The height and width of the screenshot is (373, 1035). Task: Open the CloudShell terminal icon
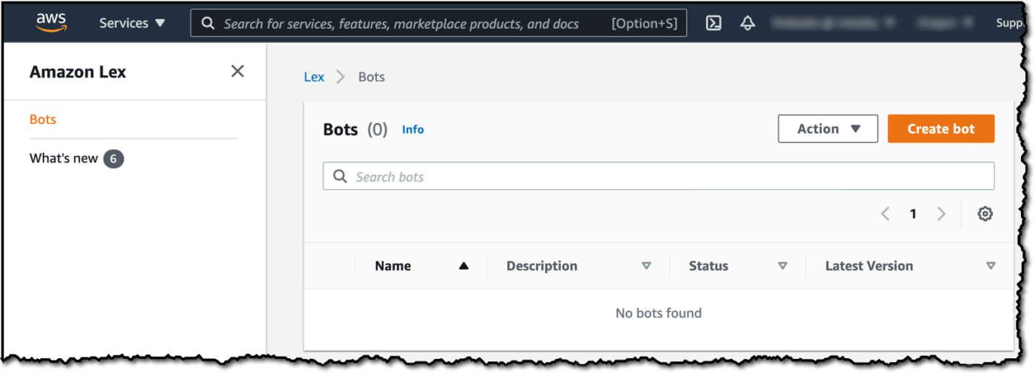(x=713, y=23)
